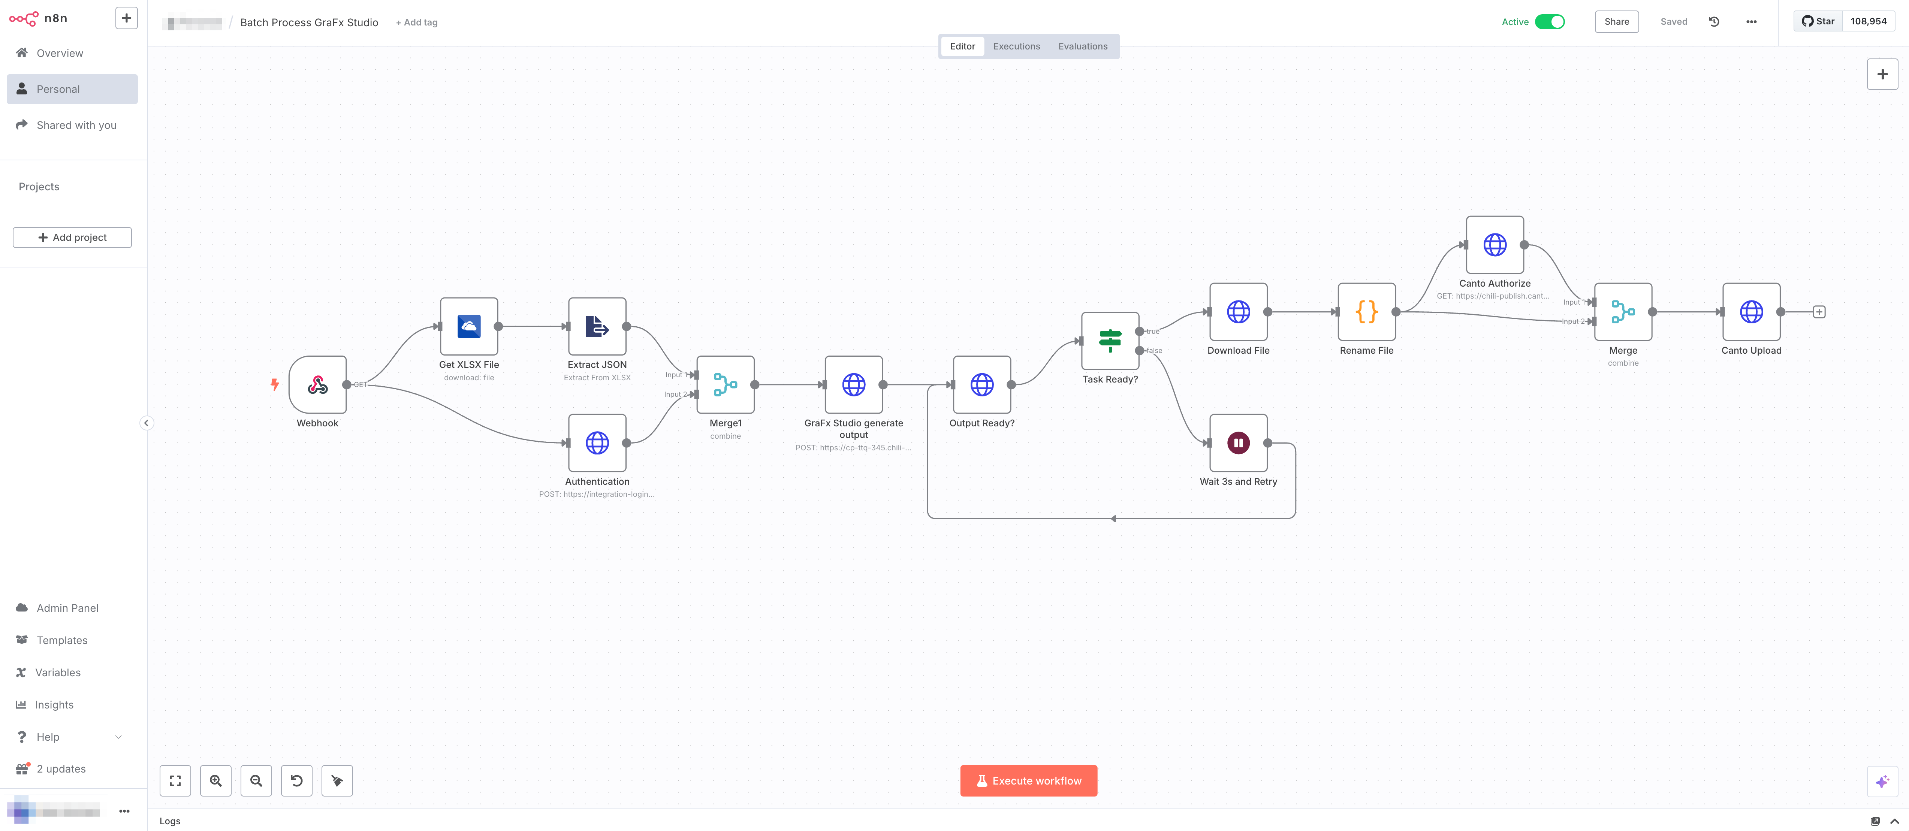Switch to the Editor tab
Screen dimensions: 1909x831
tap(962, 46)
